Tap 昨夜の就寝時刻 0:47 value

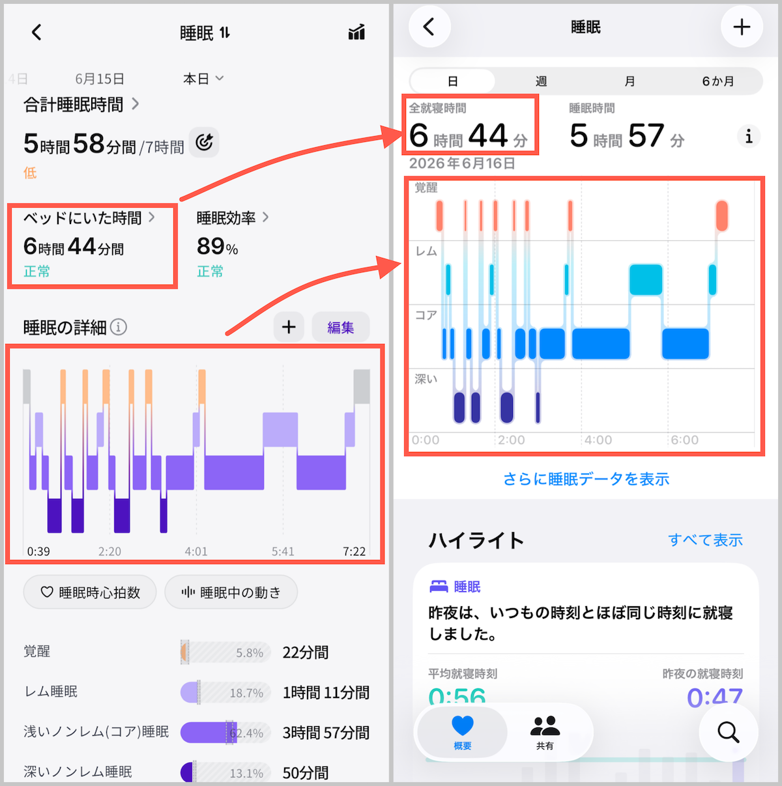tap(715, 697)
